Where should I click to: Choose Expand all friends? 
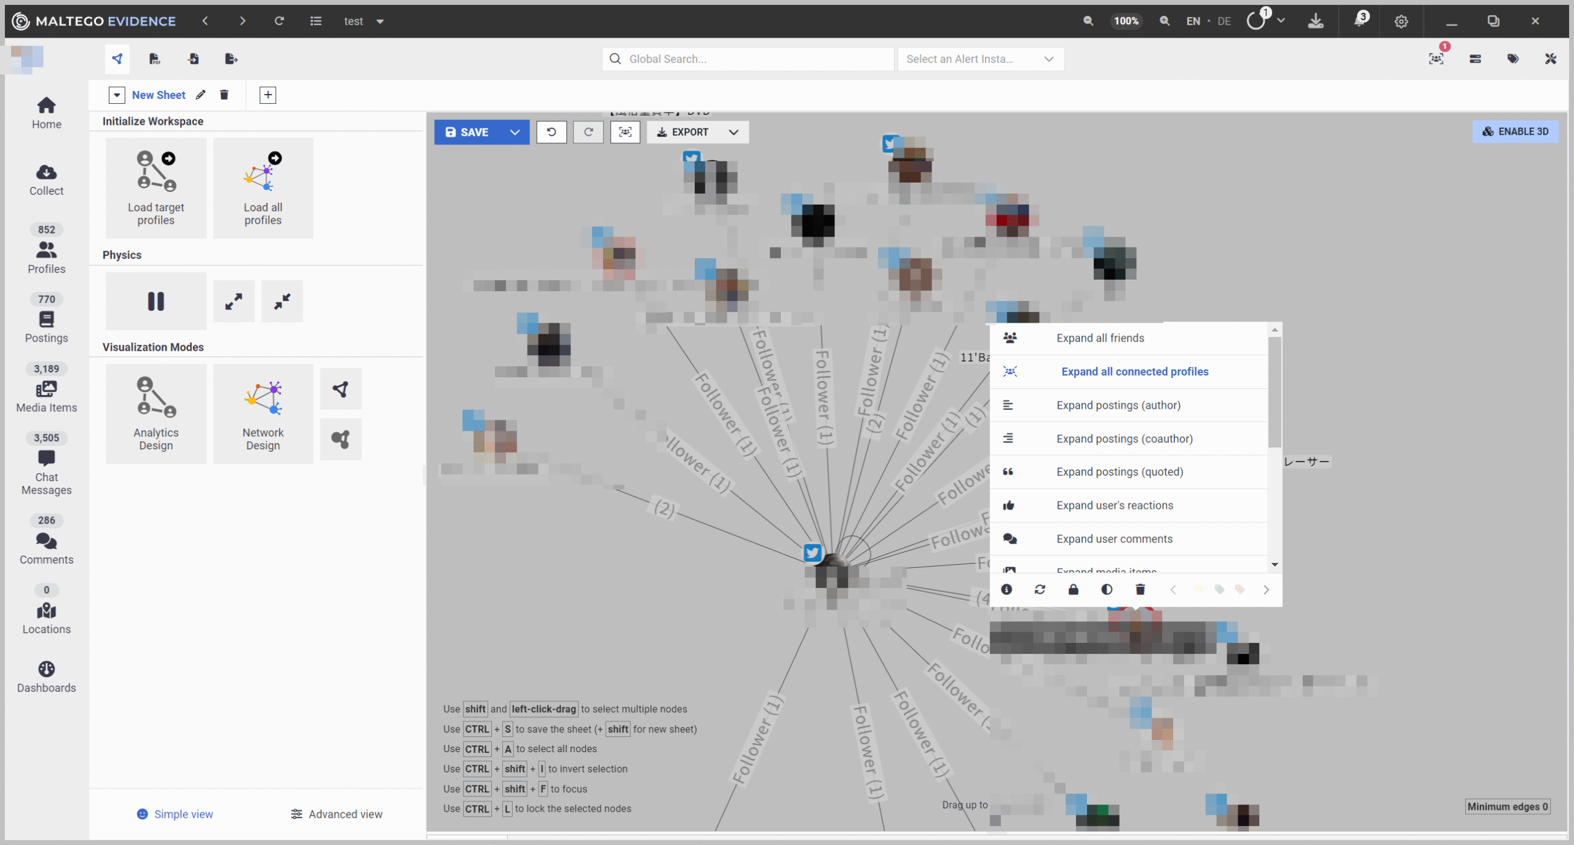pos(1129,338)
